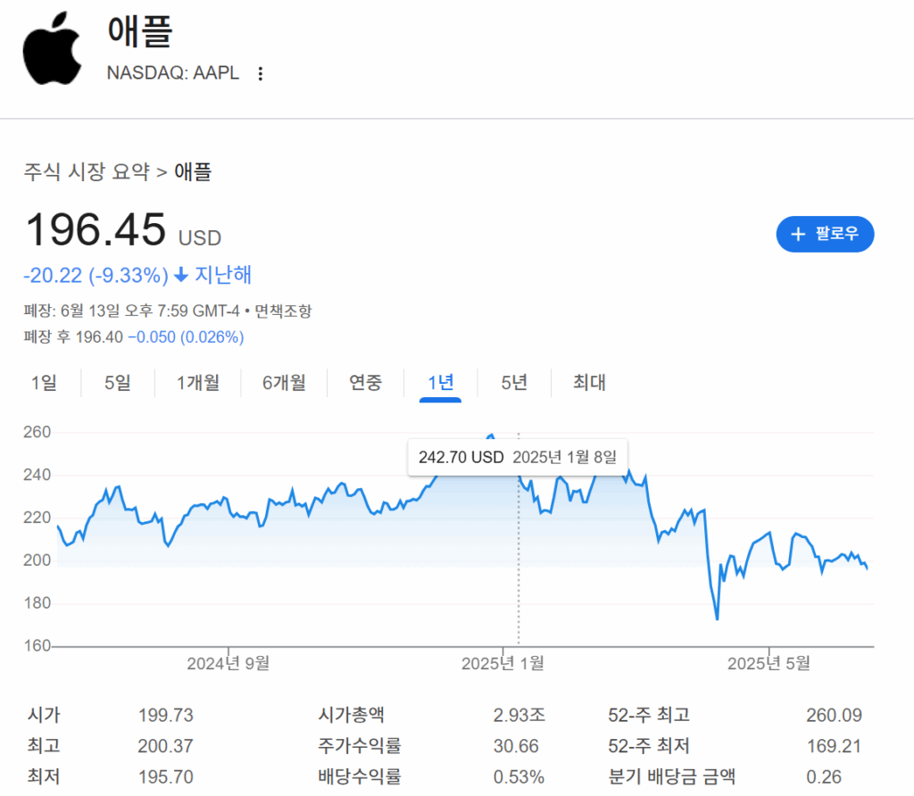
Task: Click the Apple logo icon
Action: pyautogui.click(x=53, y=48)
